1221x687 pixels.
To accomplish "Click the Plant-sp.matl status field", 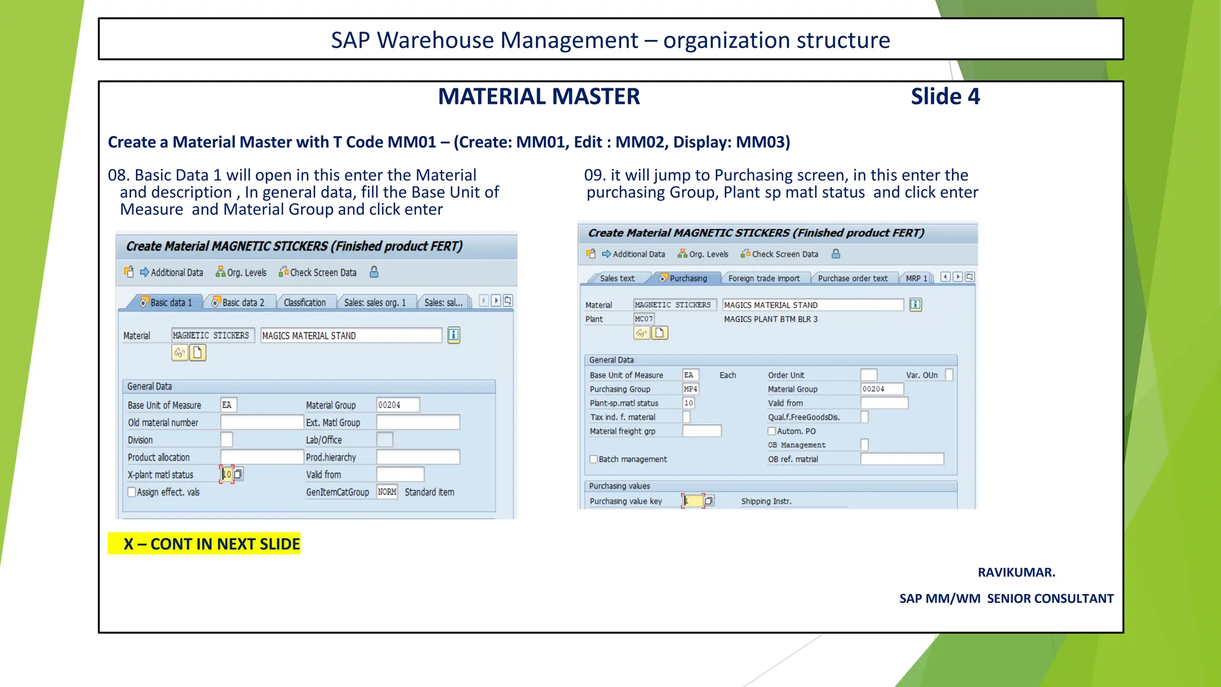I will 689,403.
